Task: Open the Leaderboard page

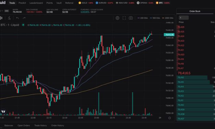Action: (x=36, y=3)
